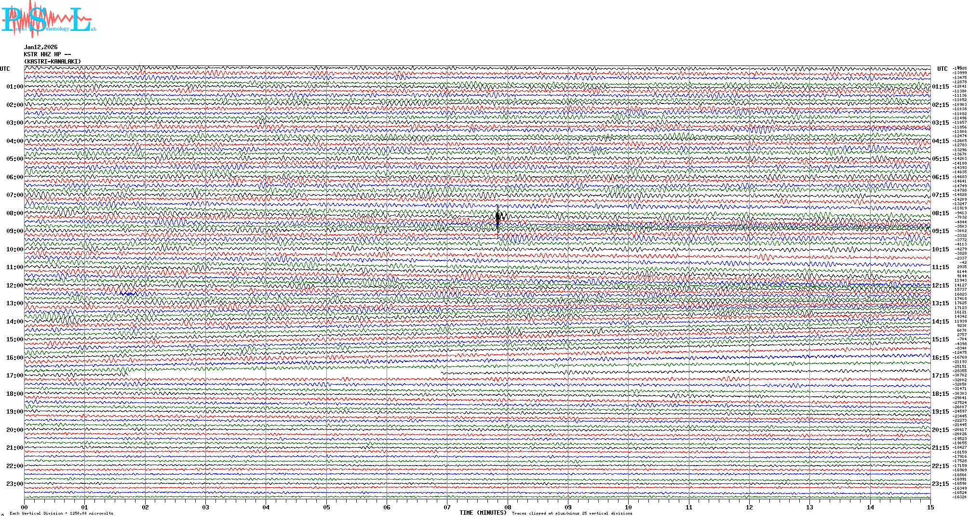Click the minute 00 tick label at bottom

click(x=25, y=507)
